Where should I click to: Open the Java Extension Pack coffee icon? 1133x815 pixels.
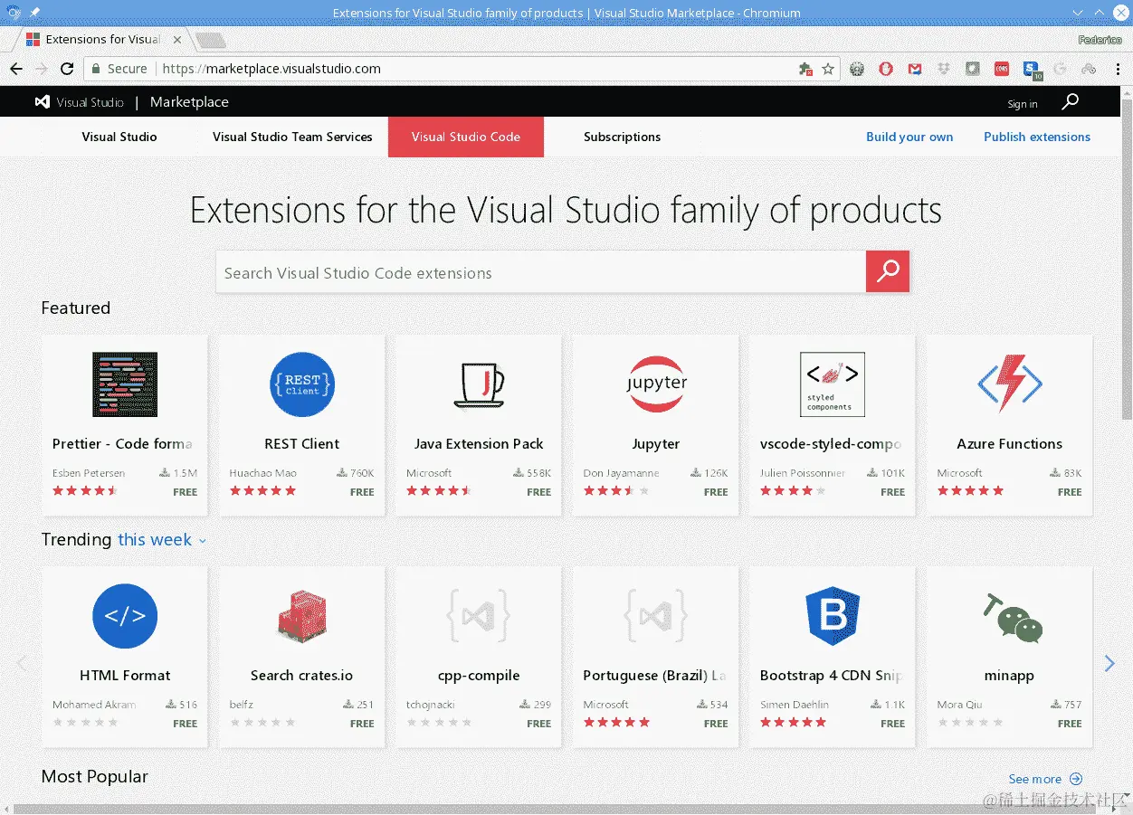point(479,384)
